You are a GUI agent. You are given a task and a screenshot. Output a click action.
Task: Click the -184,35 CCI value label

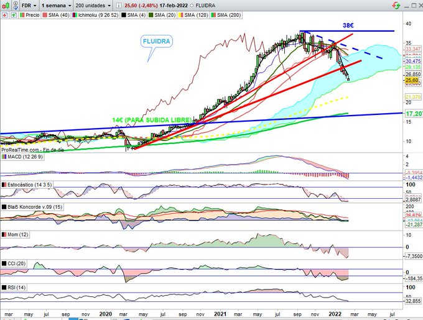tap(414, 278)
